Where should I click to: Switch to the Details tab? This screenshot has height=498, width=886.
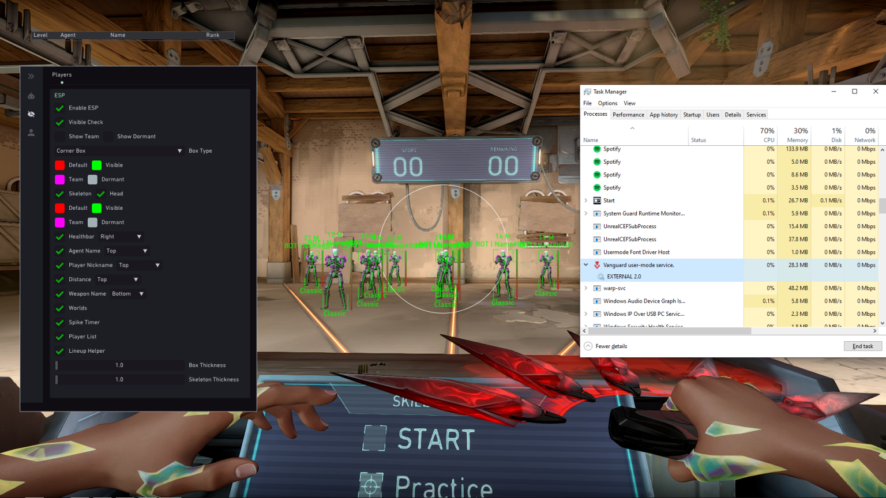(x=733, y=115)
